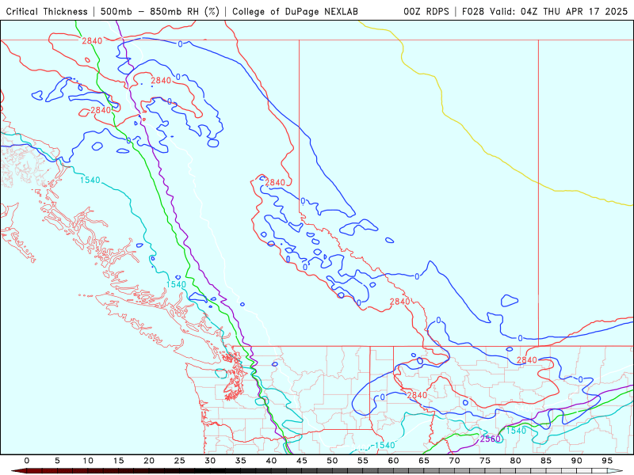Click the 'Critical Thickness' title text
Image resolution: width=634 pixels, height=475 pixels.
pos(47,11)
